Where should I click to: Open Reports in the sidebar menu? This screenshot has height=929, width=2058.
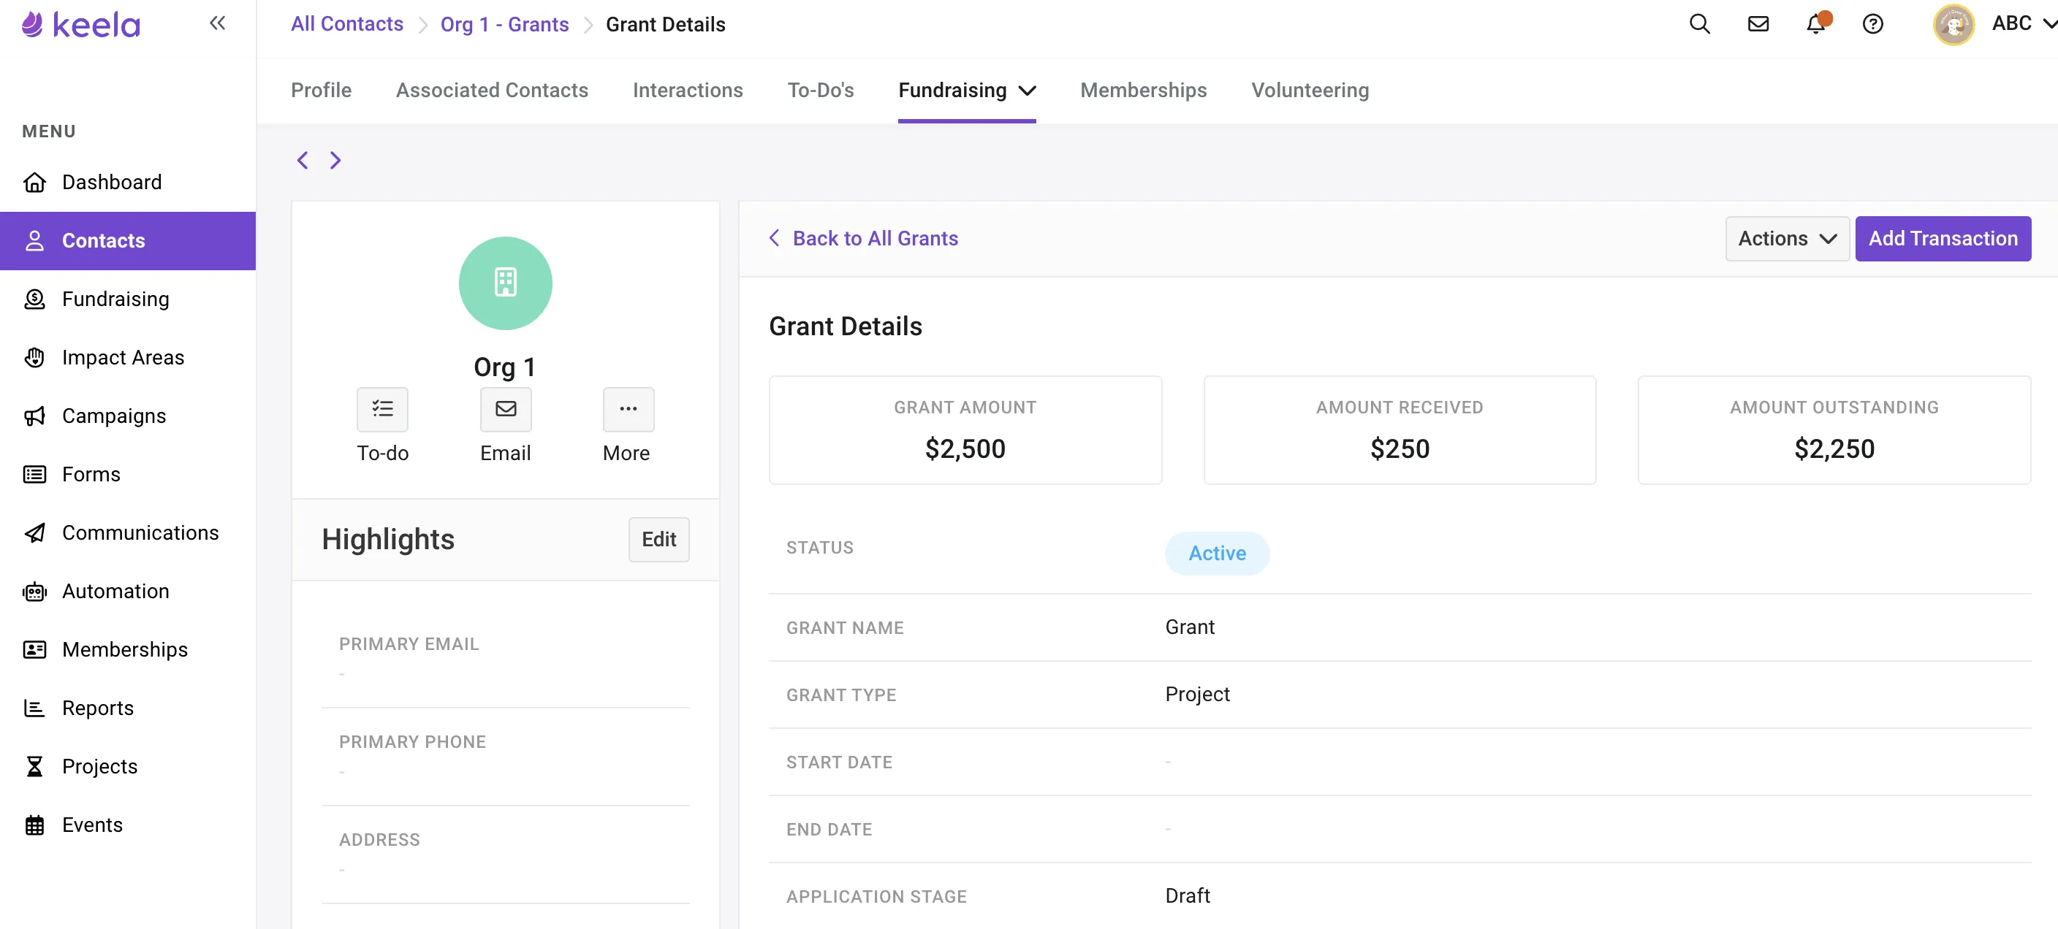click(x=97, y=708)
